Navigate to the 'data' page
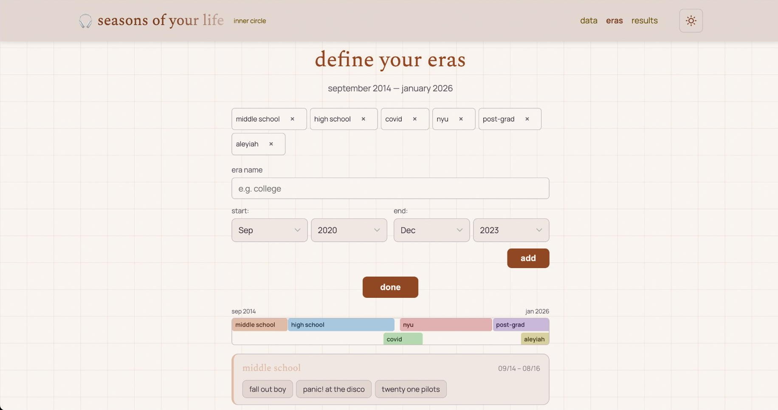The image size is (778, 410). click(x=588, y=20)
